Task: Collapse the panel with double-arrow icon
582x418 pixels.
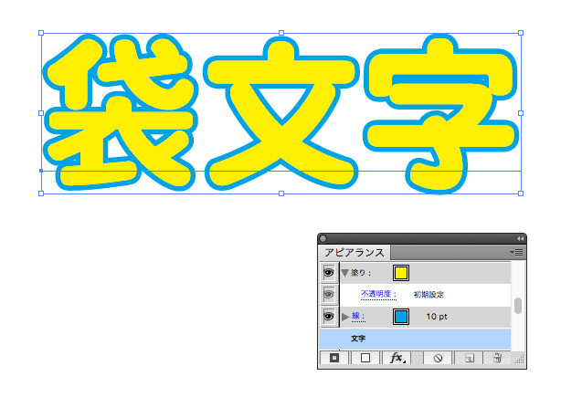Action: 520,238
